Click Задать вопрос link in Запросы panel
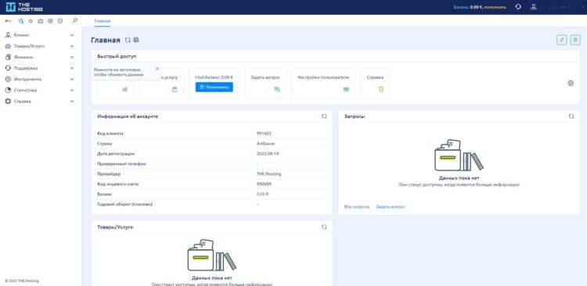 click(x=391, y=207)
